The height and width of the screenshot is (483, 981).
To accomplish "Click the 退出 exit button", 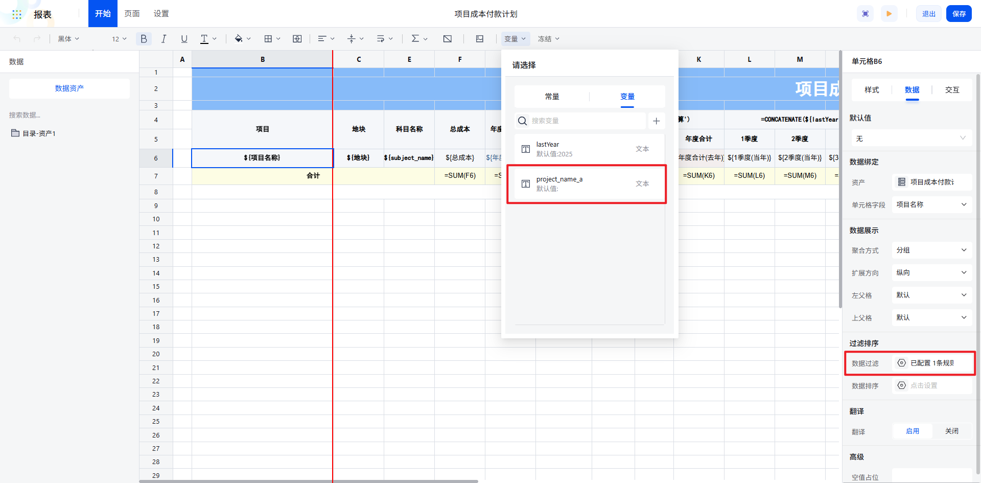I will [x=928, y=14].
